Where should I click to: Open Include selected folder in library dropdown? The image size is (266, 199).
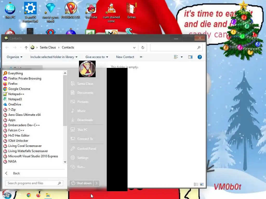click(54, 57)
